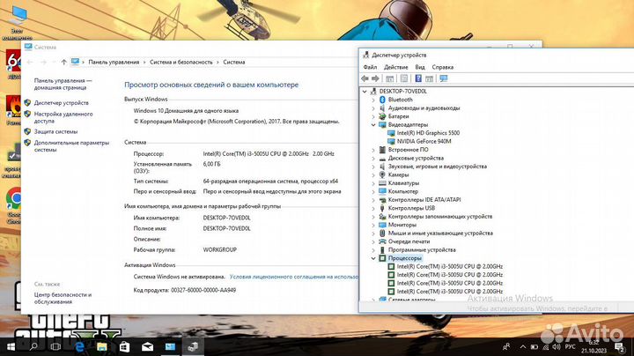Expand the Контроллеры IDE ATA/ATAPI node
634x356 pixels.
[x=373, y=199]
